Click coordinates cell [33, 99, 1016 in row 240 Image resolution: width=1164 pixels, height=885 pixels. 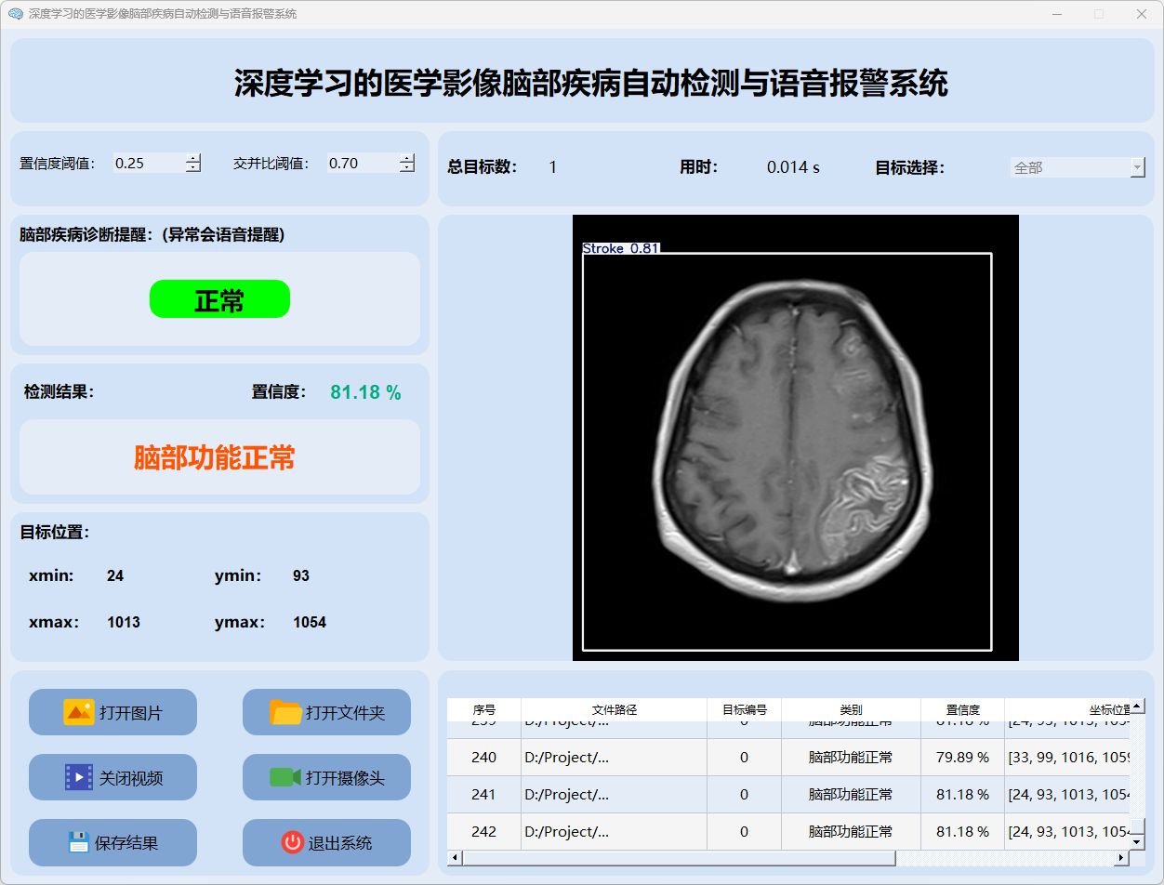[1067, 758]
